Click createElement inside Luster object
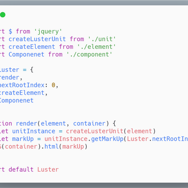This screenshot has height=188, width=188. point(22,93)
